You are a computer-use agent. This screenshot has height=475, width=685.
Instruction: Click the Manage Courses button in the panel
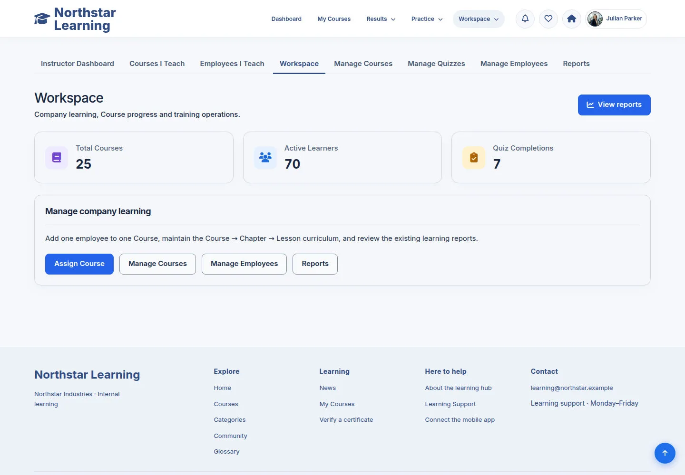pyautogui.click(x=157, y=264)
